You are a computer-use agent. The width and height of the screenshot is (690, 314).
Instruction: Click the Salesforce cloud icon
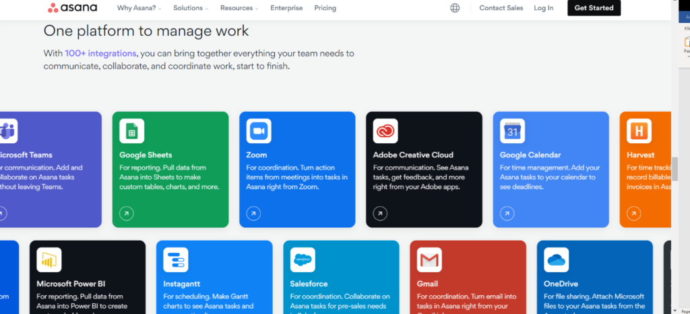tap(303, 260)
